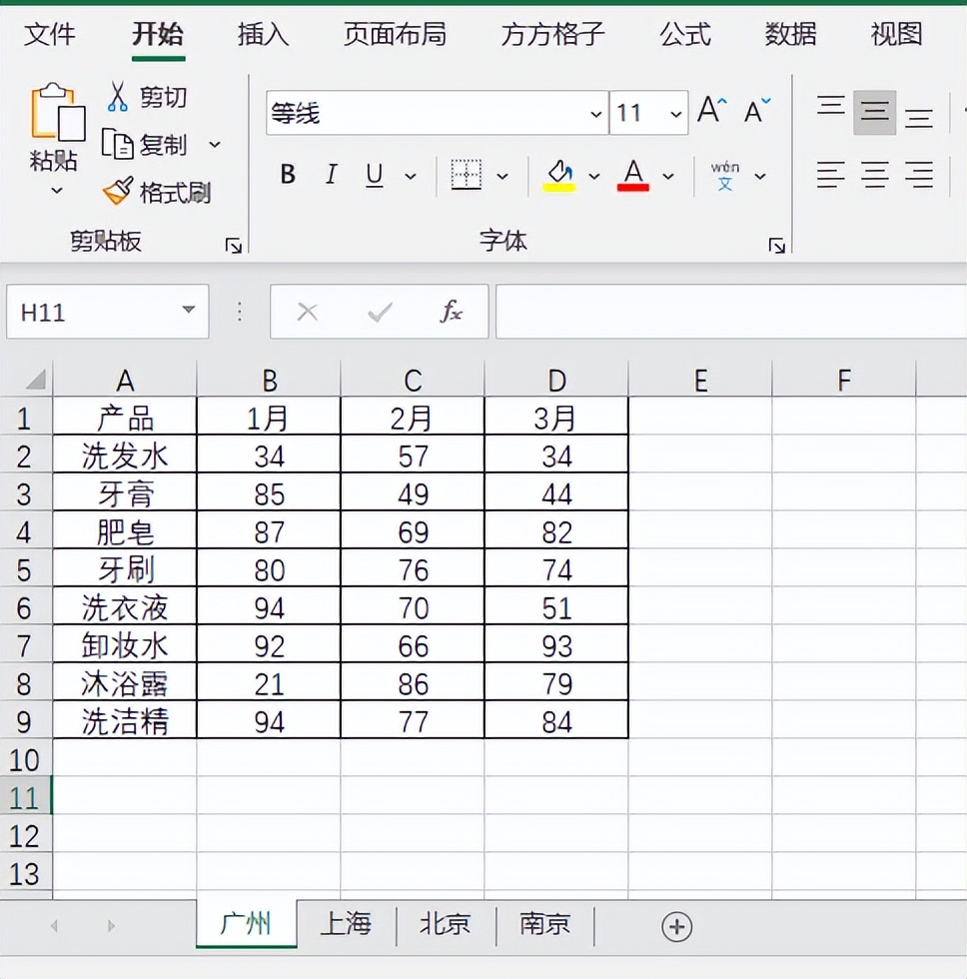Toggle italic formatting with the I button
This screenshot has width=967, height=979.
(x=331, y=175)
